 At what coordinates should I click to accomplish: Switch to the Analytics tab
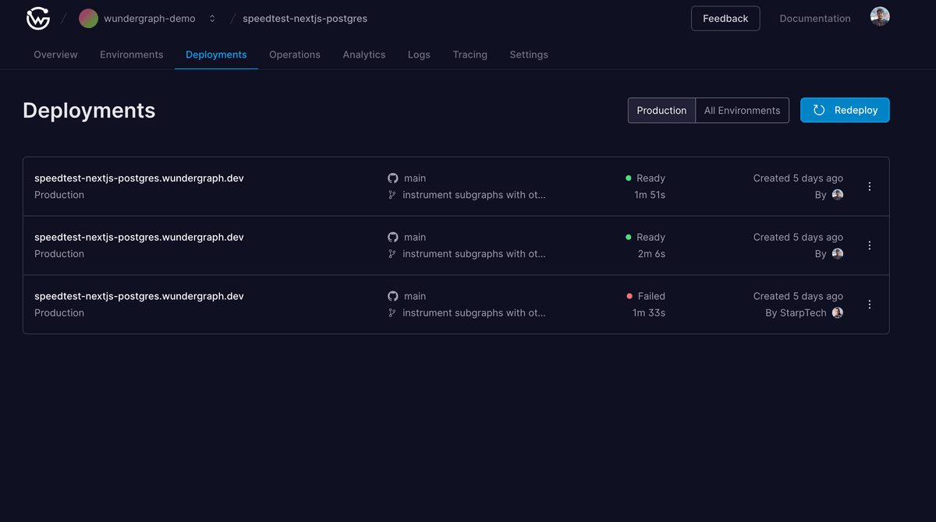tap(363, 55)
